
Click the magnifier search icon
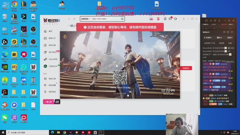pos(122,19)
